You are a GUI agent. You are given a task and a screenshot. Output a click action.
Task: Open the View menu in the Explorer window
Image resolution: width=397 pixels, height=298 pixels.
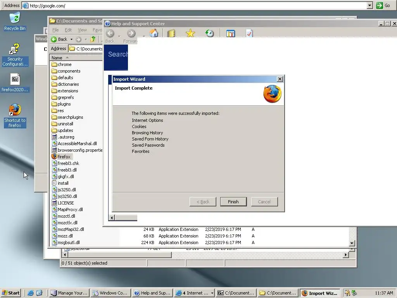pyautogui.click(x=82, y=30)
